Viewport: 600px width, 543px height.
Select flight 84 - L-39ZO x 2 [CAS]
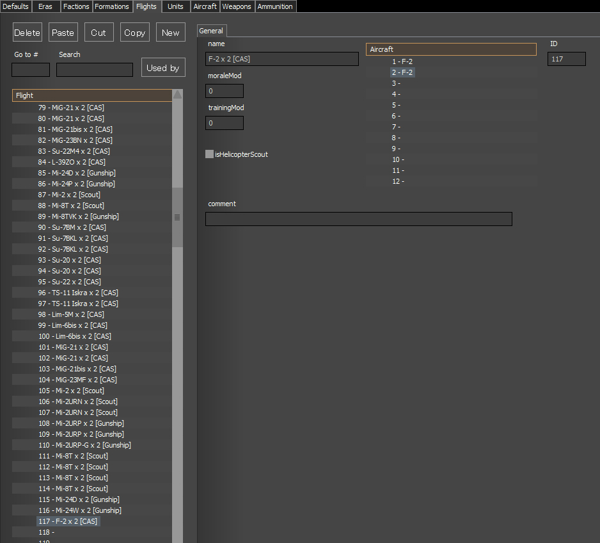tap(72, 163)
